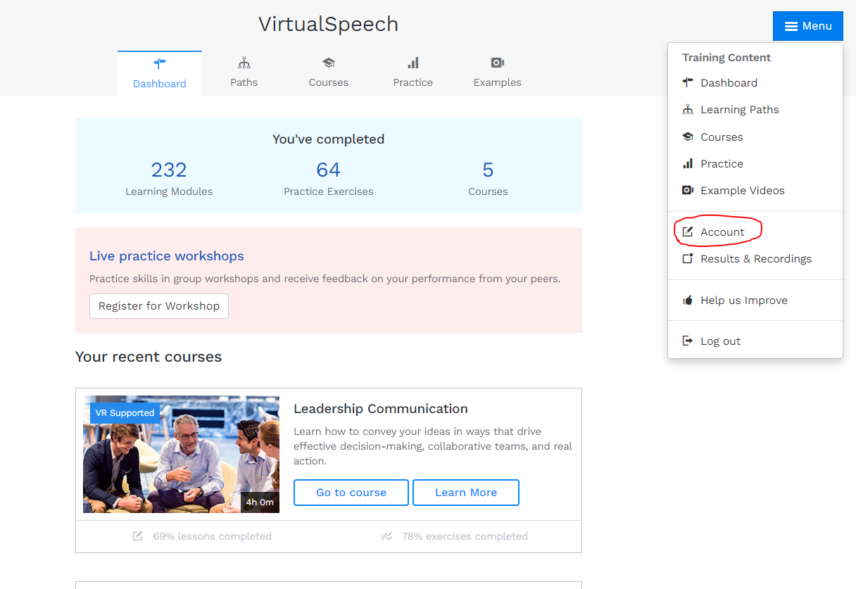Screen dimensions: 856x589
Task: Choose Dashboard from the dropdown menu
Action: point(755,82)
